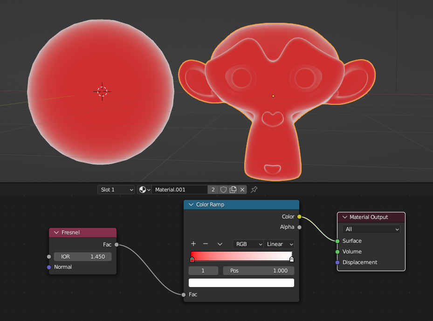Screen dimensions: 433x321
Task: Click Material Output Surface socket
Action: (337, 241)
